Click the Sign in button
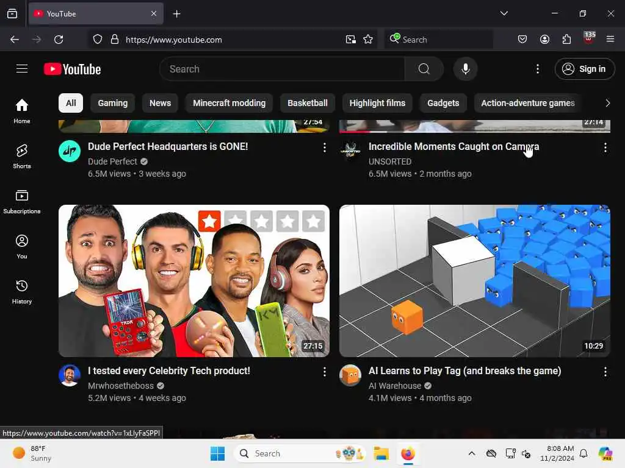The width and height of the screenshot is (625, 468). click(584, 69)
